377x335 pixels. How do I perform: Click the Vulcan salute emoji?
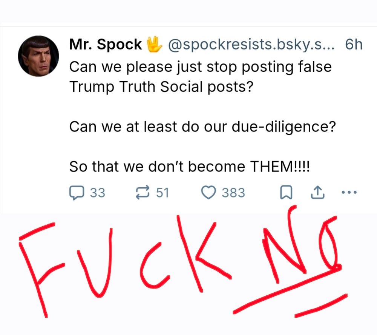154,44
